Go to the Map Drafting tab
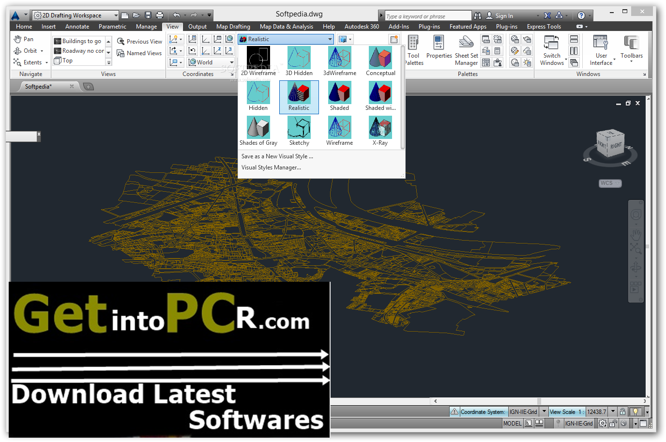The width and height of the screenshot is (666, 442). pyautogui.click(x=233, y=27)
